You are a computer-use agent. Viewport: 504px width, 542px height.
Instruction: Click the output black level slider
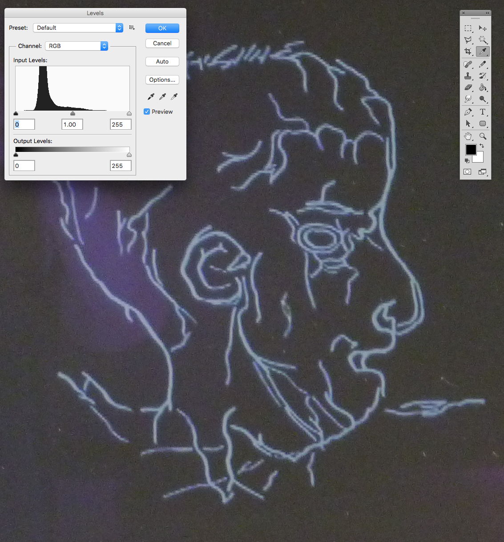coord(16,155)
